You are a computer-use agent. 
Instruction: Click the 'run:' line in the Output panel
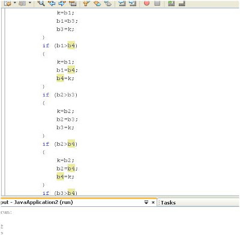pyautogui.click(x=6, y=212)
